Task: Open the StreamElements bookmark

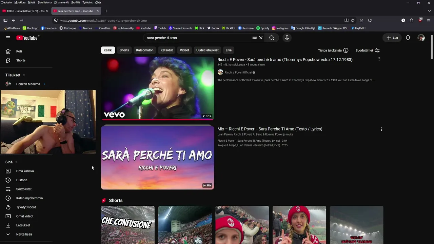Action: click(x=180, y=28)
